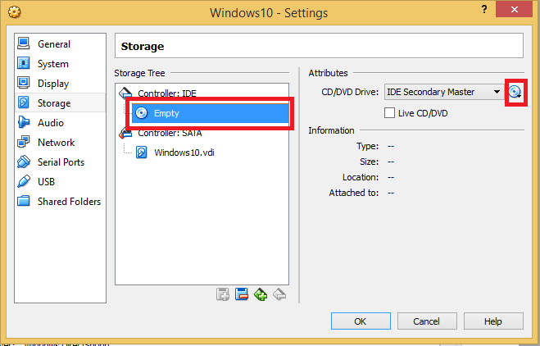
Task: Click the Storage disk icon in sidebar
Action: pos(24,102)
